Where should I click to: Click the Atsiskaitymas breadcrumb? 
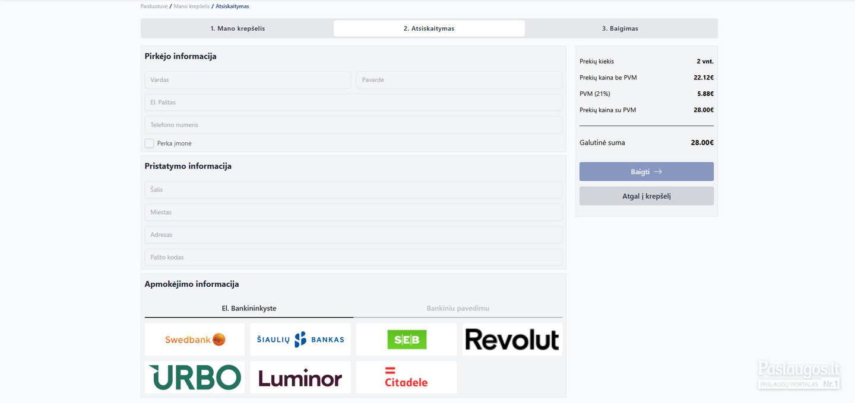click(232, 7)
